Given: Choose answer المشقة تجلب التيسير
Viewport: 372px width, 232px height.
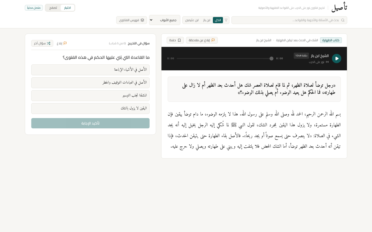Looking at the screenshot, I should coord(90,96).
